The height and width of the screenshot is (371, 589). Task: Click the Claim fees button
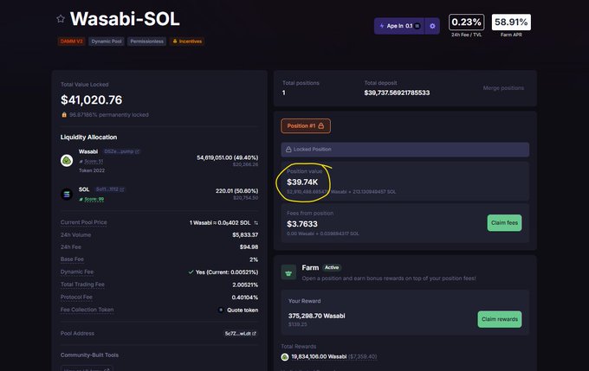coord(504,223)
